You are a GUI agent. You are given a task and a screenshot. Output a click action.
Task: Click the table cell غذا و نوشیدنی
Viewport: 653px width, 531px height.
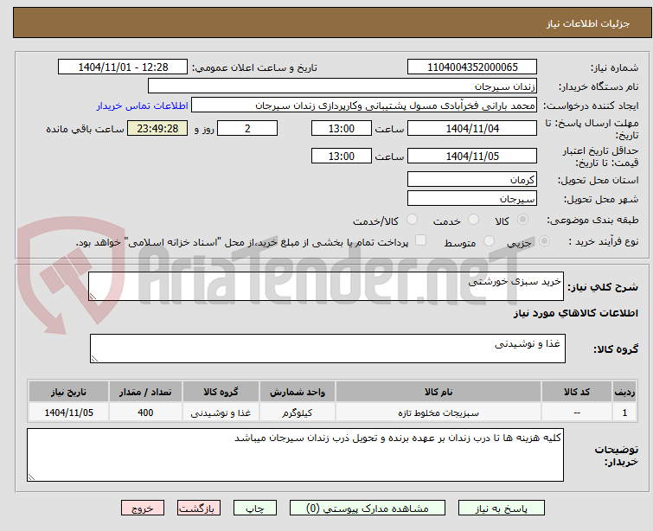(x=221, y=413)
